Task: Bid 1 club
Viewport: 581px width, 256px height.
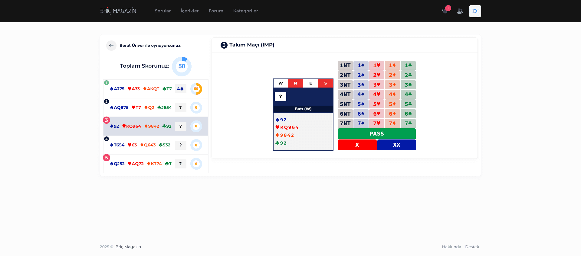Action: pyautogui.click(x=408, y=65)
